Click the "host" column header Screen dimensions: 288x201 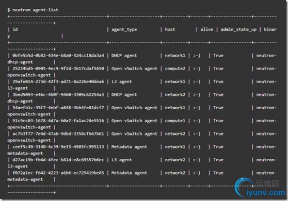tap(170, 29)
